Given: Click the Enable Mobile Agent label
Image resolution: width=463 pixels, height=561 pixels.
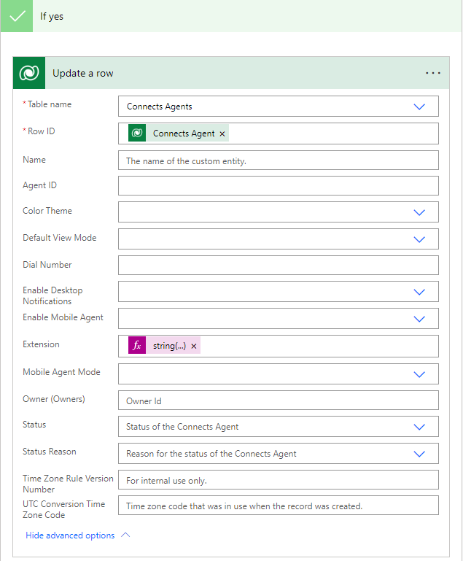Looking at the screenshot, I should [x=63, y=317].
